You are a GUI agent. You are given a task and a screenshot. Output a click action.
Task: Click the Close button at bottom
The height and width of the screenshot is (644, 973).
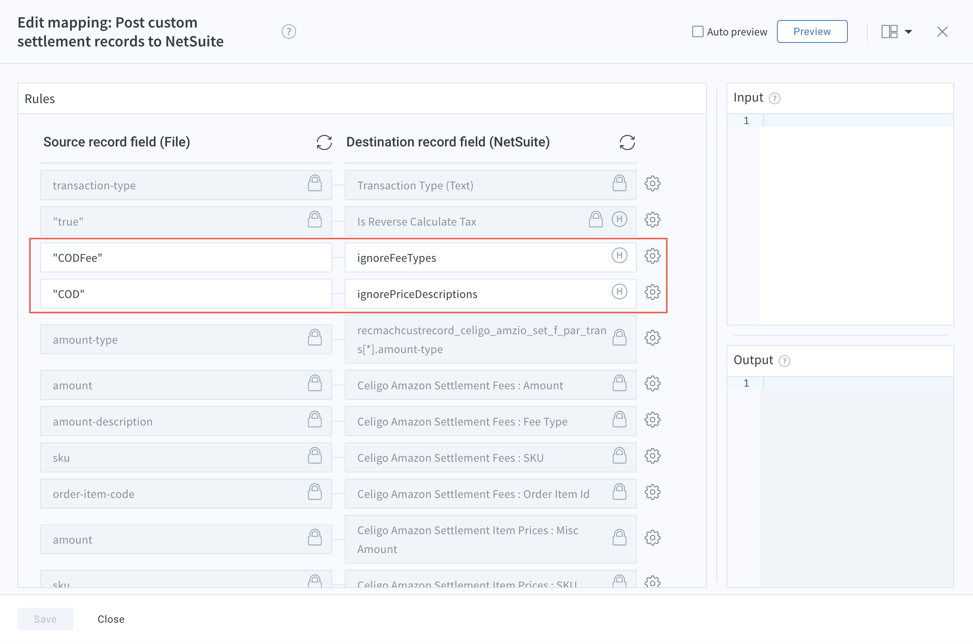111,619
